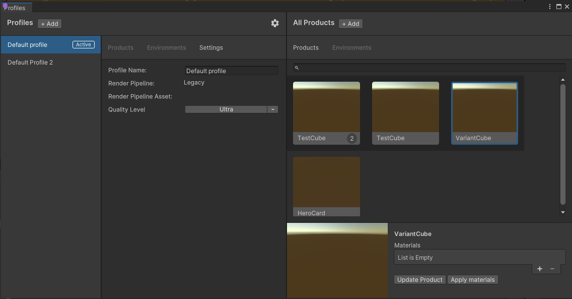Switch to the profile Environments tab
The height and width of the screenshot is (299, 572).
click(166, 48)
